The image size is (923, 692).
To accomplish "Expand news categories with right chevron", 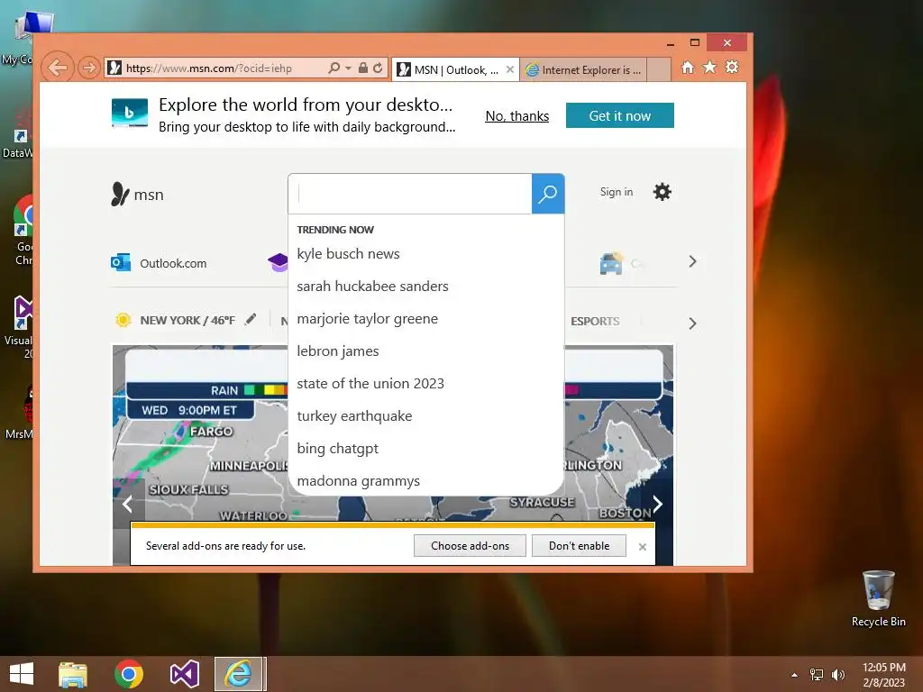I will (693, 323).
